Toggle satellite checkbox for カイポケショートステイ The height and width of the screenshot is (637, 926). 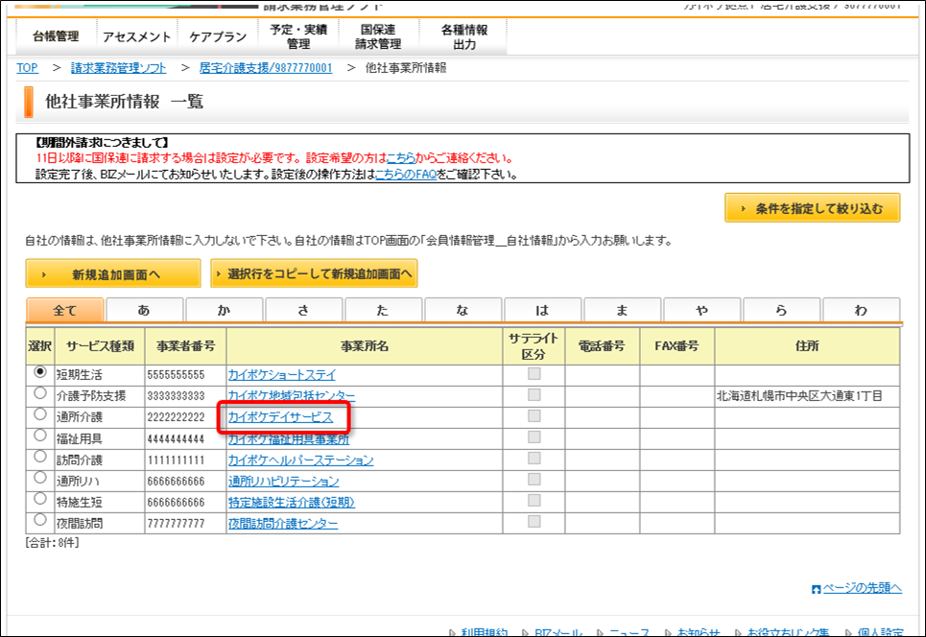(x=534, y=374)
